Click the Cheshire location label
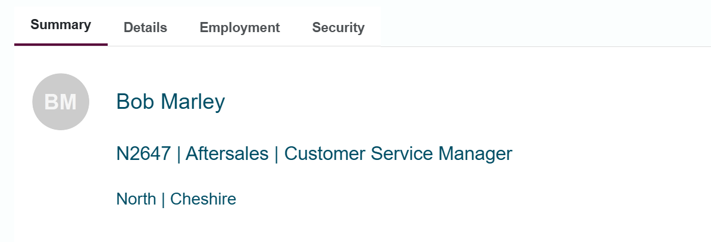This screenshot has width=711, height=242. click(203, 199)
